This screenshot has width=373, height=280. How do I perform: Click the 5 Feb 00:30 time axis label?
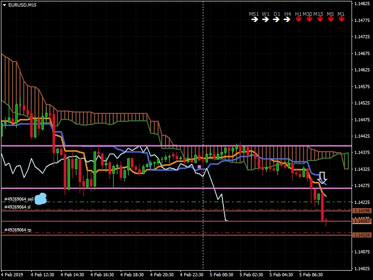pyautogui.click(x=221, y=274)
